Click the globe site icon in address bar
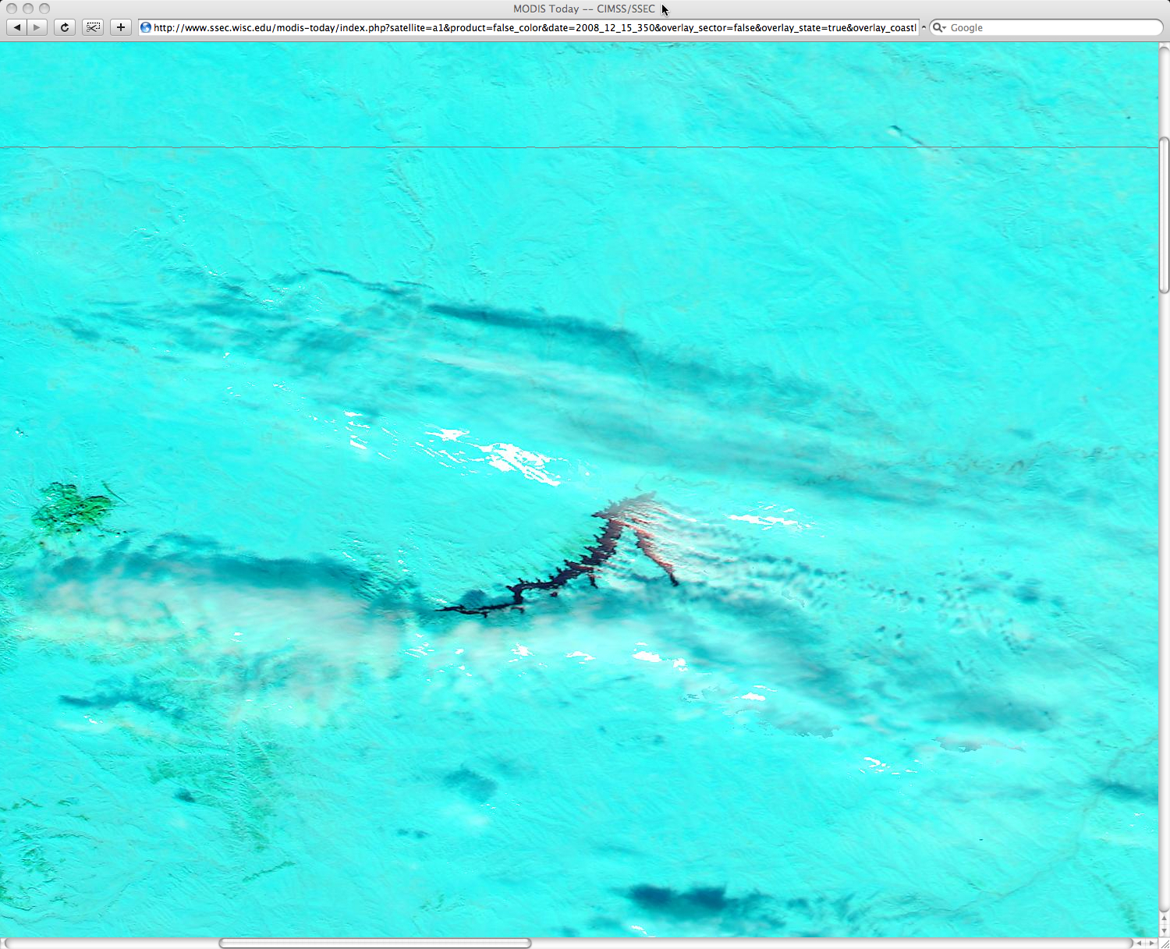The height and width of the screenshot is (949, 1170). [x=146, y=27]
